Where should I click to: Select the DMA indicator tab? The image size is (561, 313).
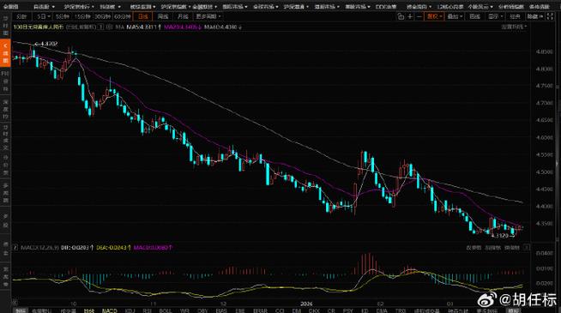pyautogui.click(x=382, y=310)
